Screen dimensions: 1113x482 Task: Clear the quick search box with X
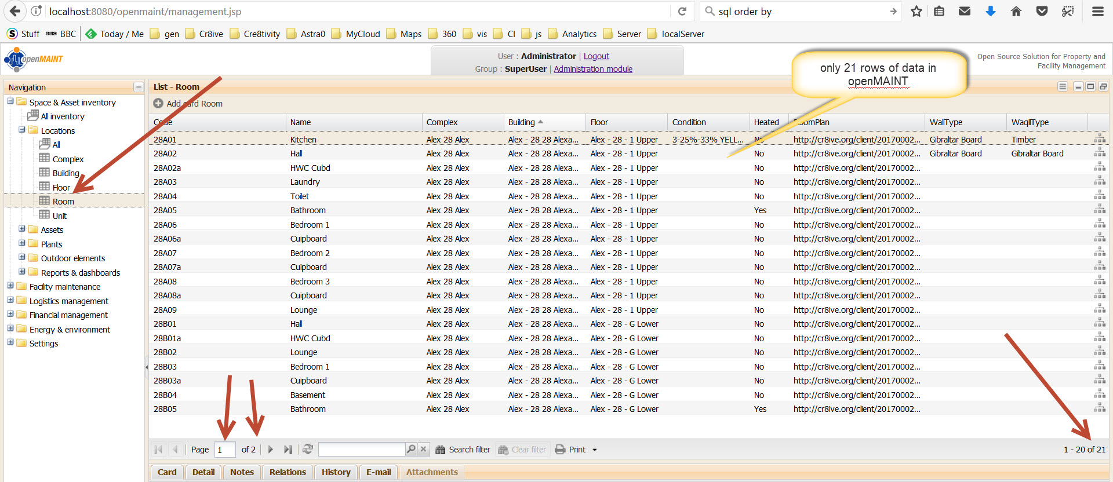424,449
